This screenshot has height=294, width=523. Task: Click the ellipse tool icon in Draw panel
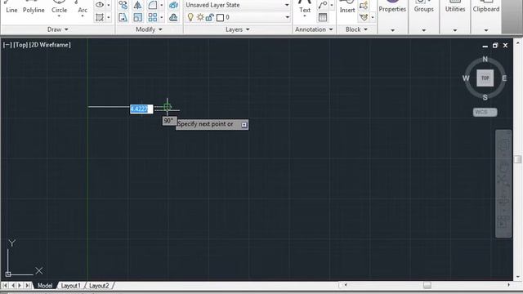(100, 5)
